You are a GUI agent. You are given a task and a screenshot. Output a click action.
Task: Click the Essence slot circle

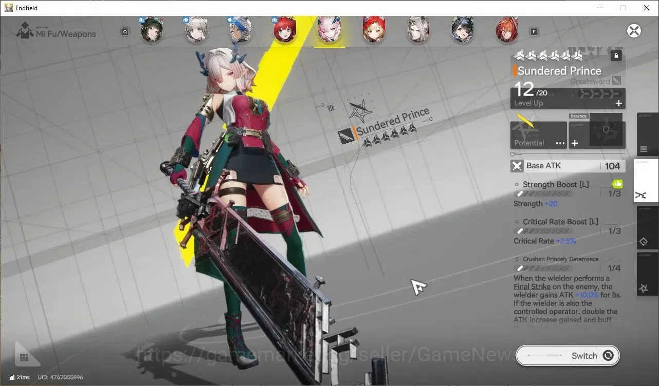pos(606,130)
